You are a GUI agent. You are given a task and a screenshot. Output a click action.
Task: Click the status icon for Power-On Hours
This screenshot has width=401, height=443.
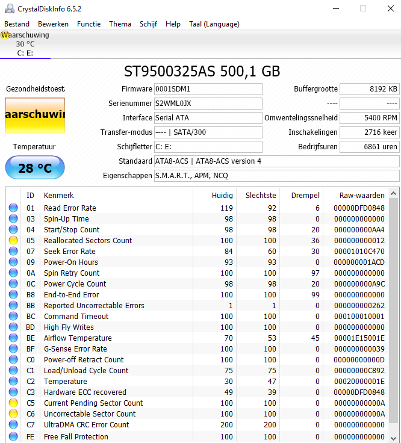pos(13,262)
